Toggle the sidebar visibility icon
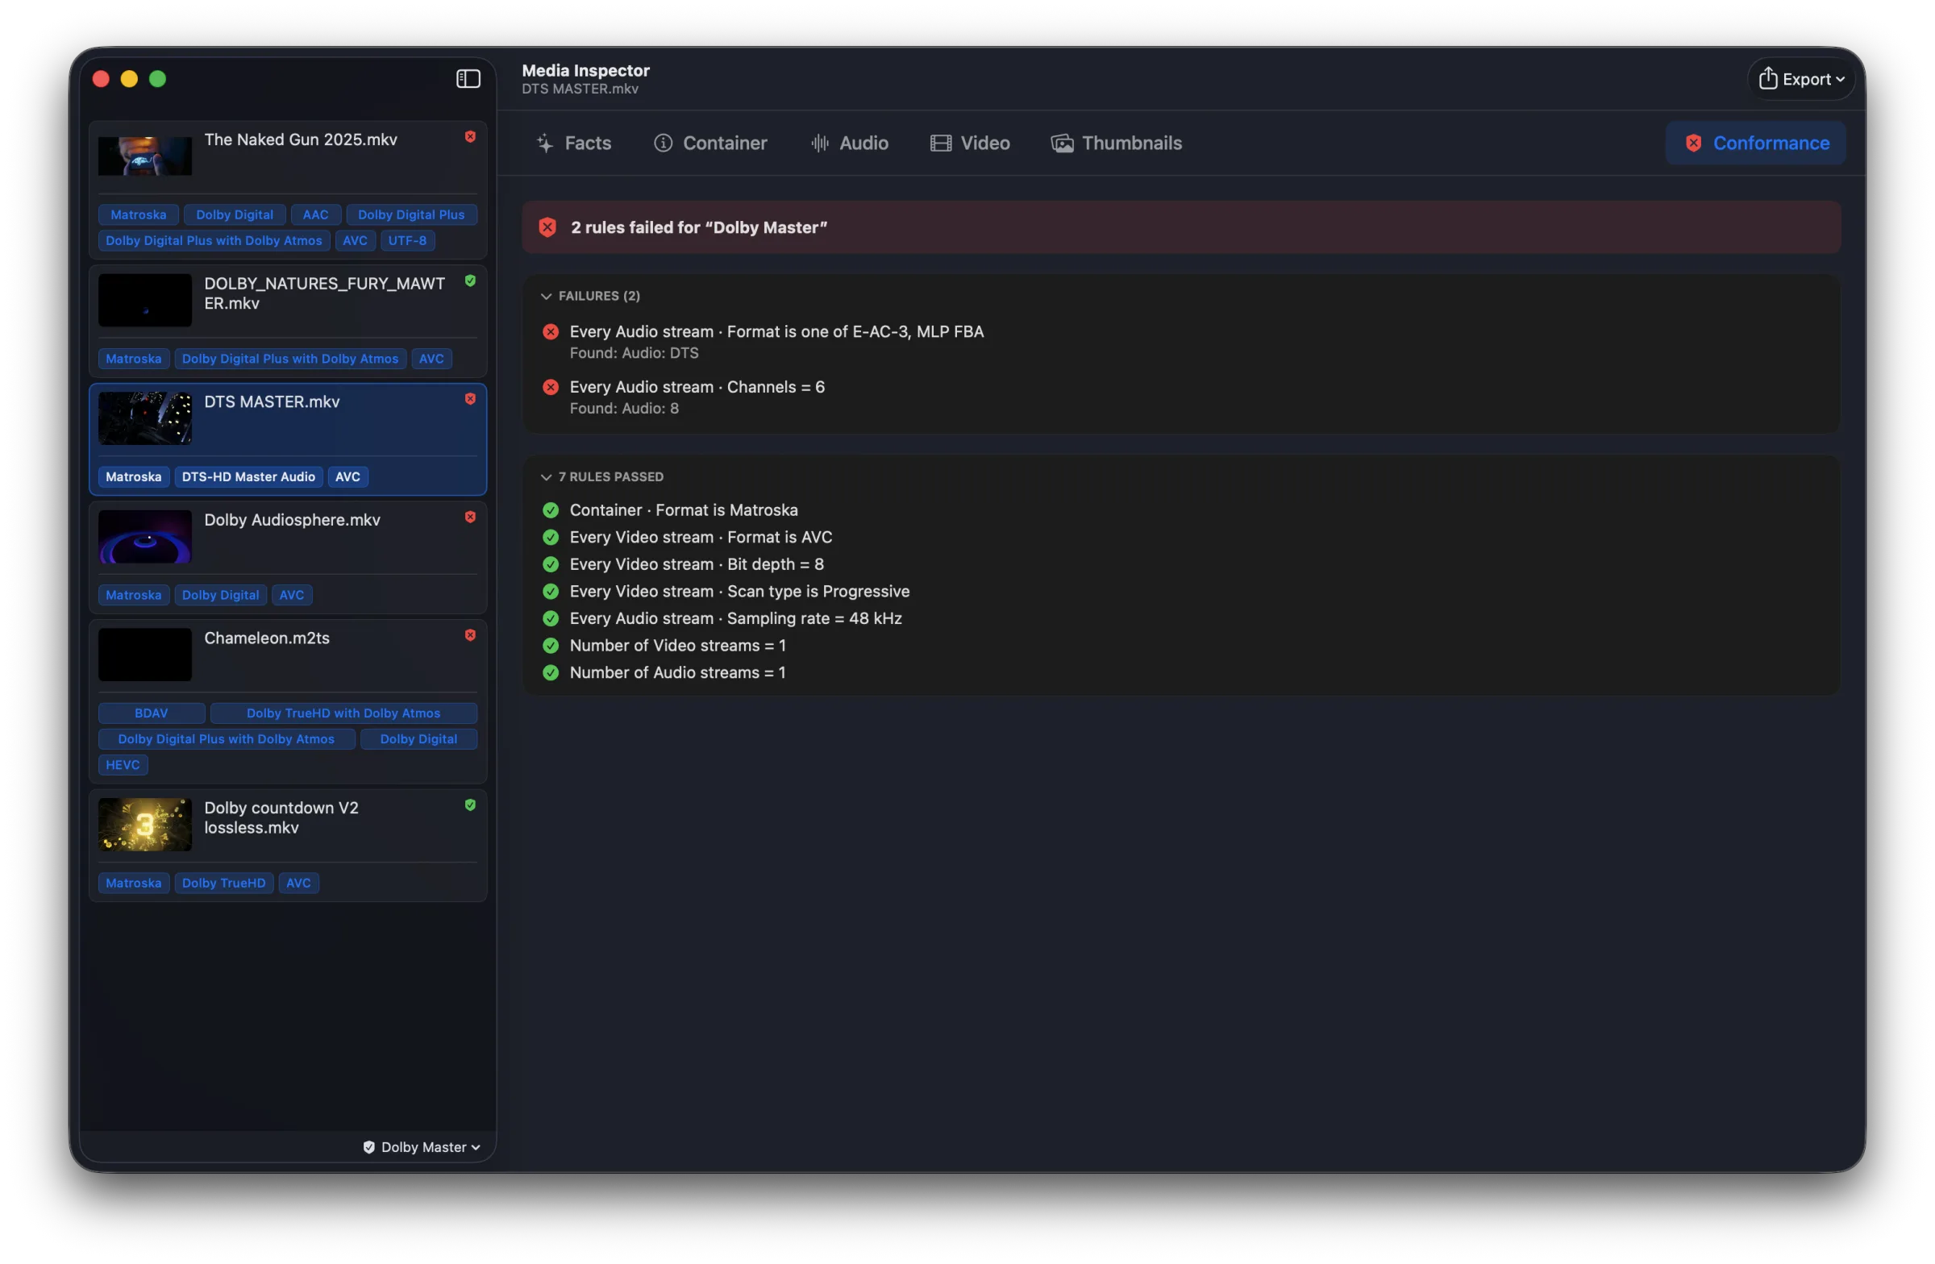Screen dimensions: 1935x1264 (468, 79)
